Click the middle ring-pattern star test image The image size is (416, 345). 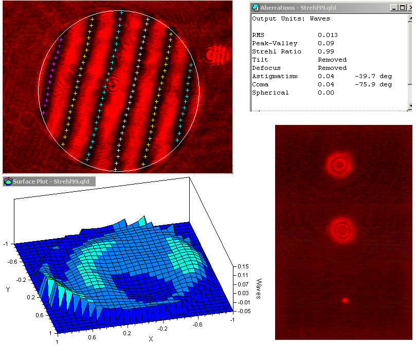pyautogui.click(x=342, y=230)
